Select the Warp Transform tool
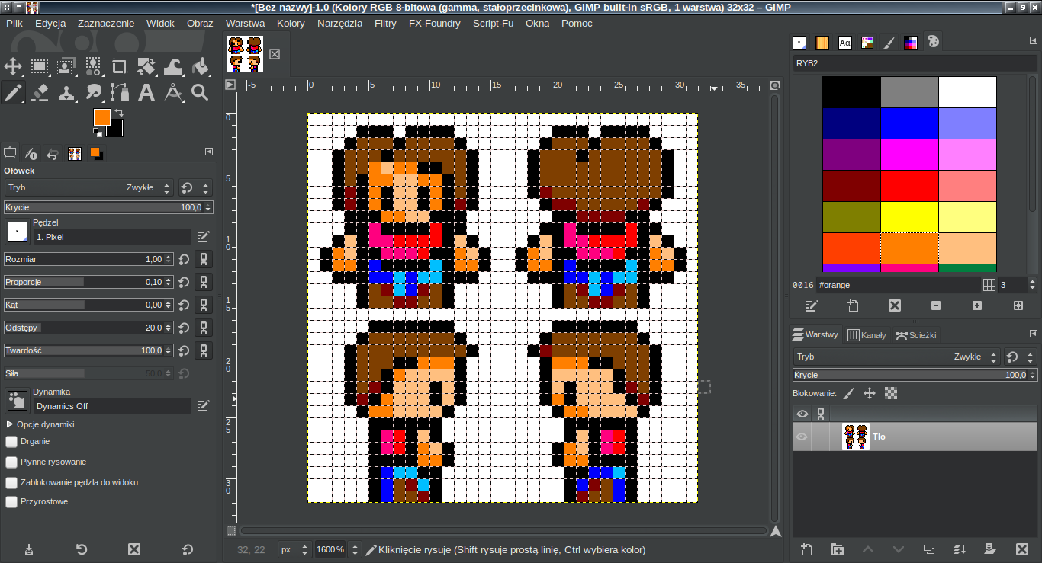The width and height of the screenshot is (1042, 563). click(173, 66)
